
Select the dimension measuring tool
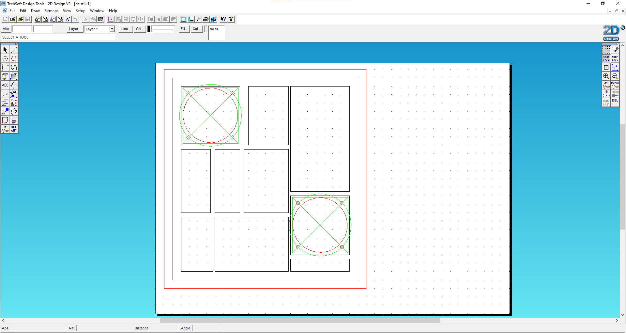pos(14,85)
